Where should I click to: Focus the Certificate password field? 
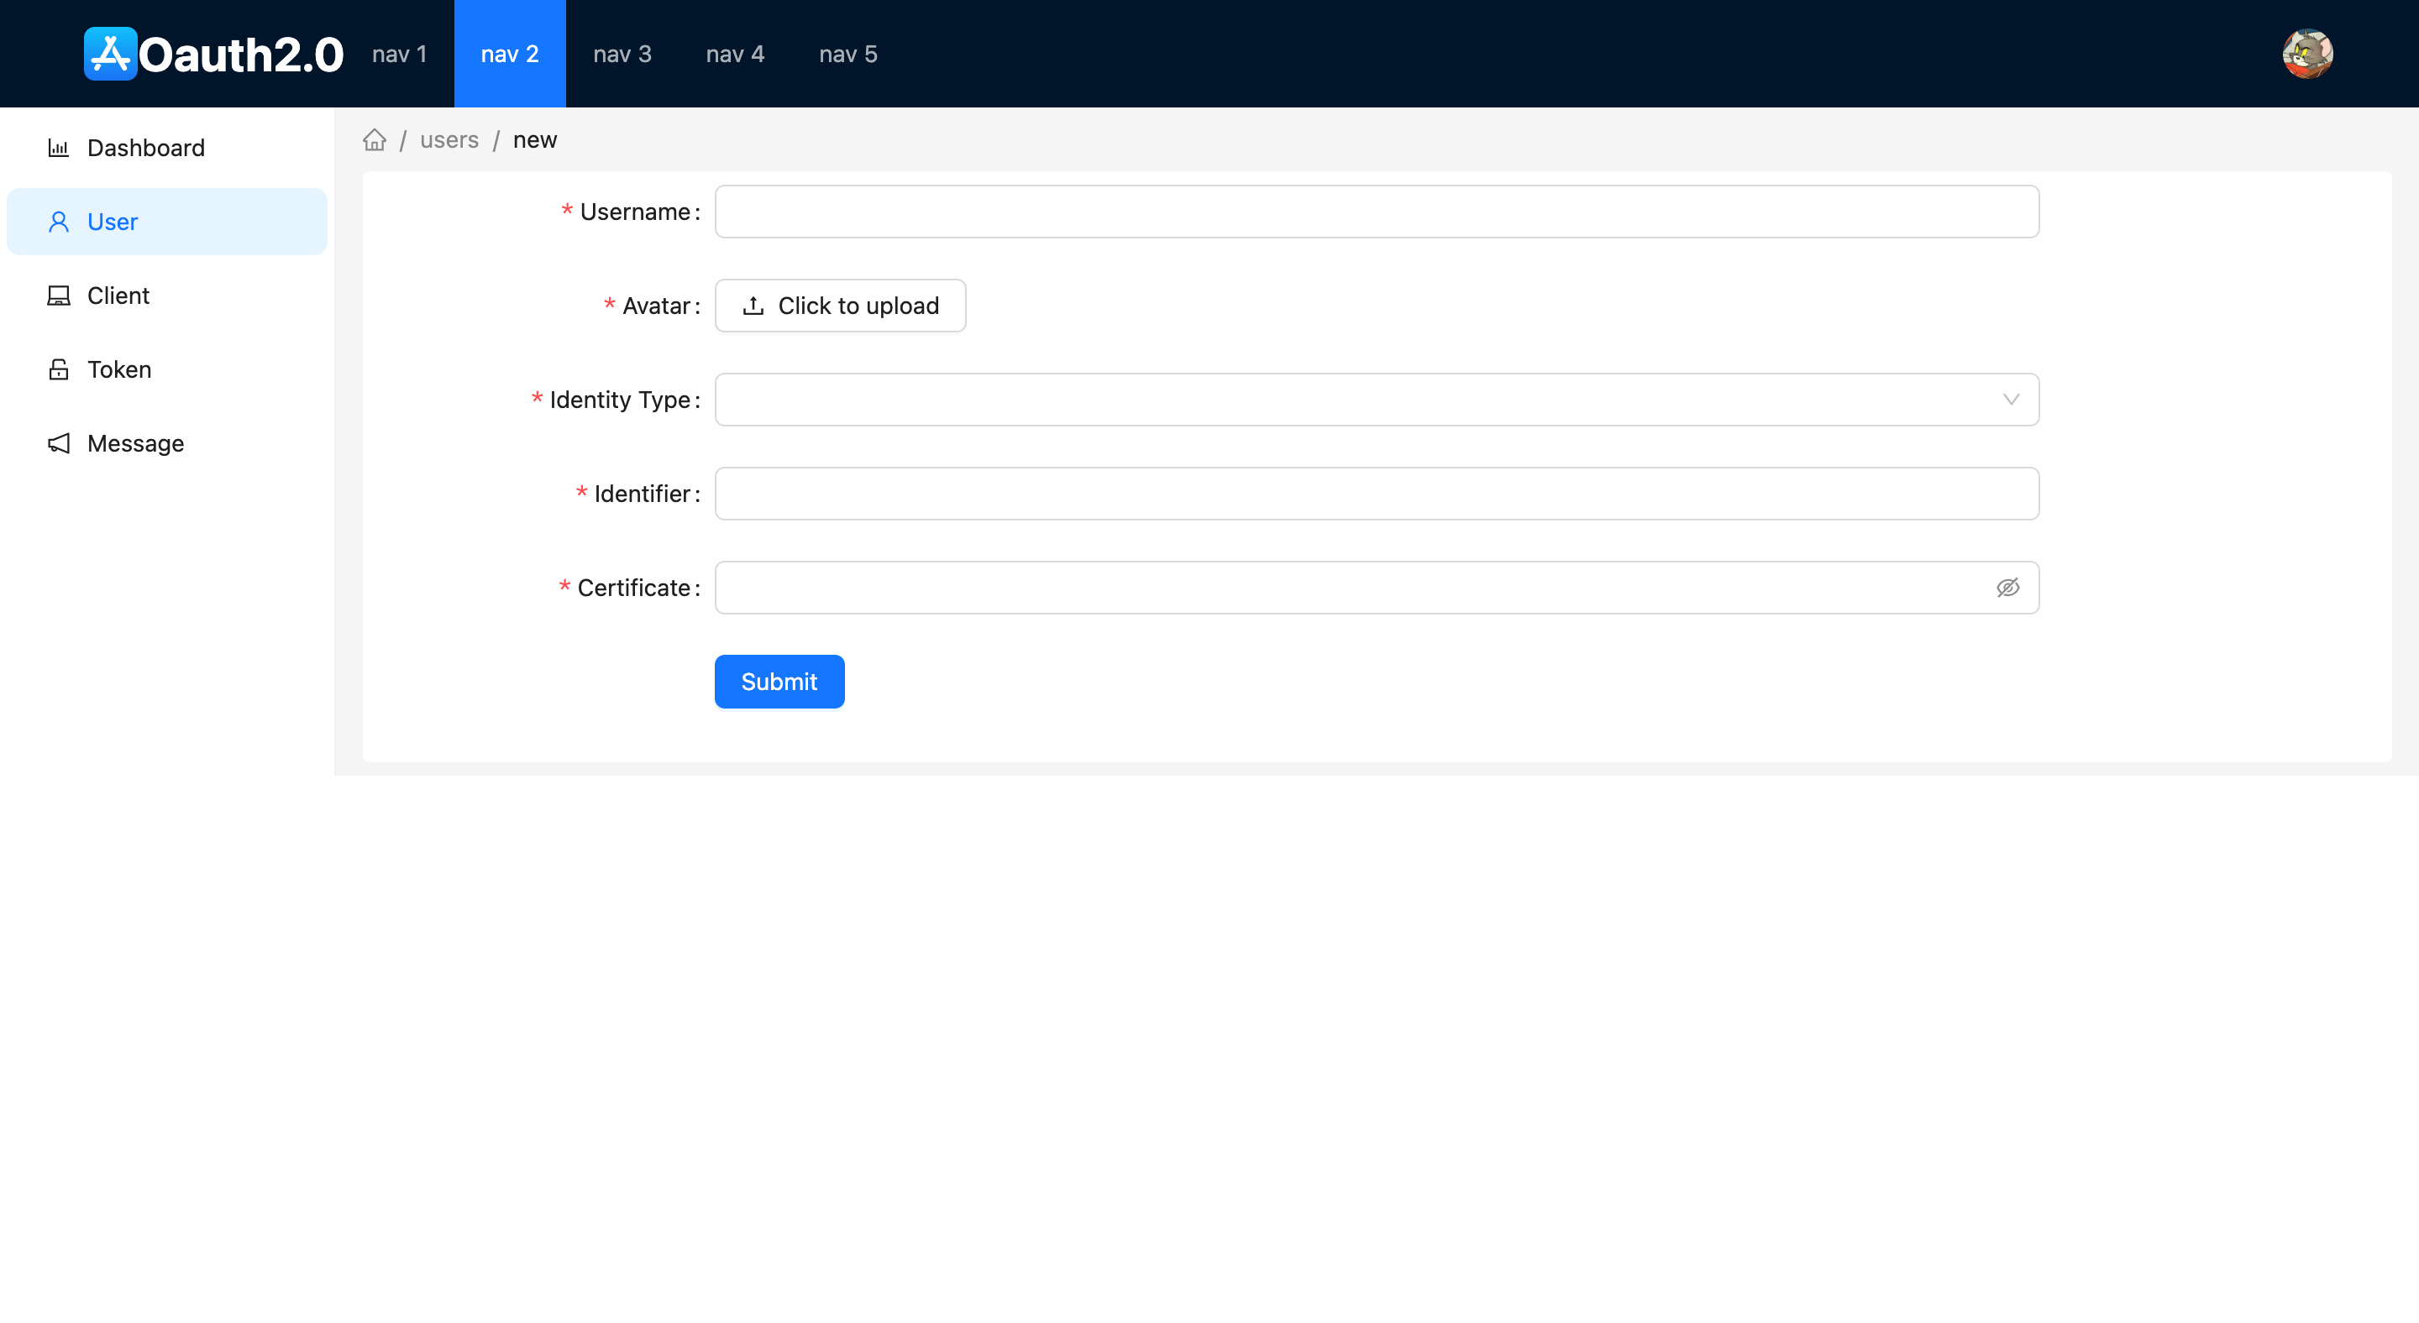[1377, 588]
